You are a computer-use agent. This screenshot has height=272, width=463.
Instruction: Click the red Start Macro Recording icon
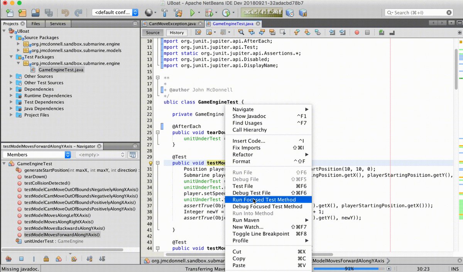click(x=357, y=32)
